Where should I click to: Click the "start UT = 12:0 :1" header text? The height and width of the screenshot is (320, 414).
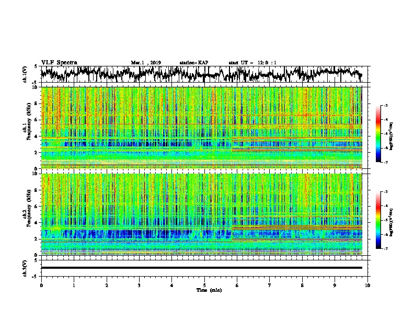coord(252,63)
